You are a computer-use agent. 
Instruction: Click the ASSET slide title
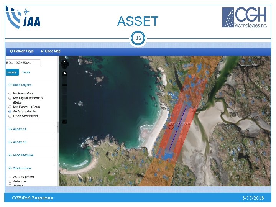[138, 21]
